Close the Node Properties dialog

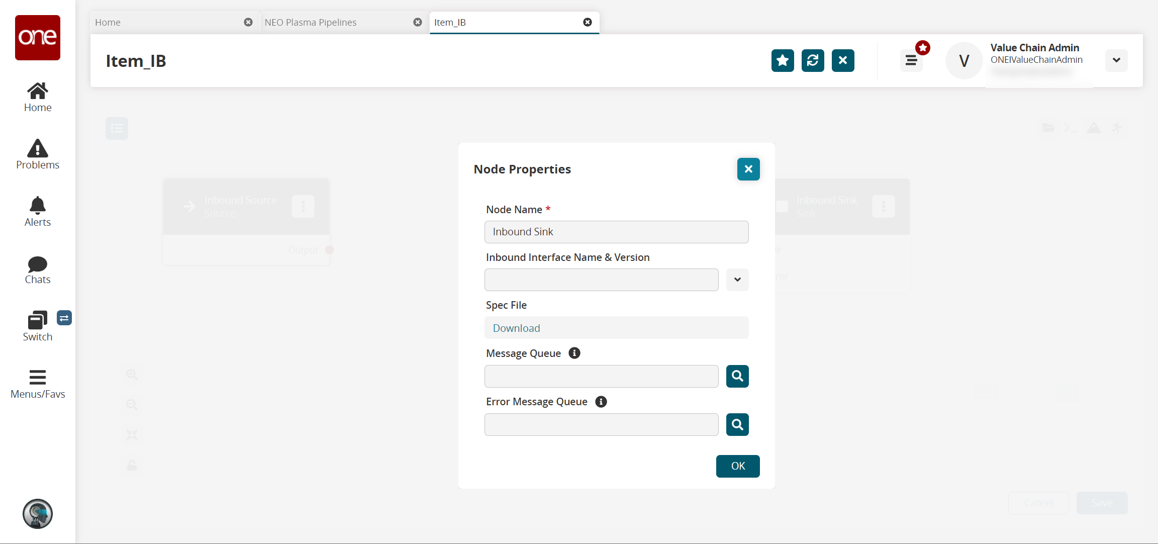[748, 169]
